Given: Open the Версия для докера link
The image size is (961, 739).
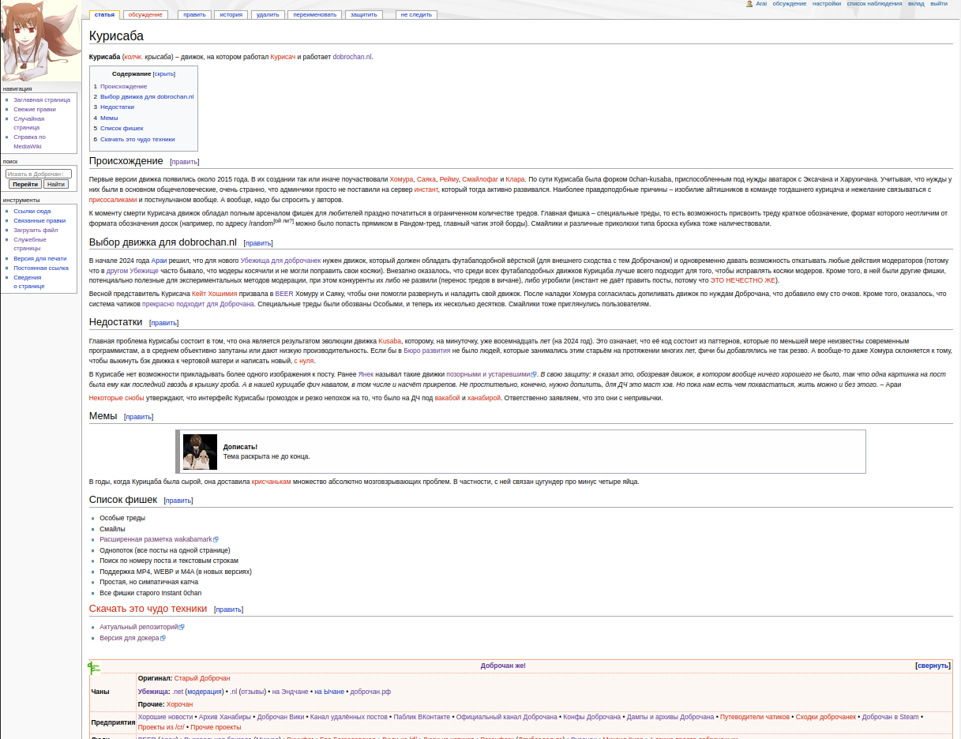Looking at the screenshot, I should point(130,638).
